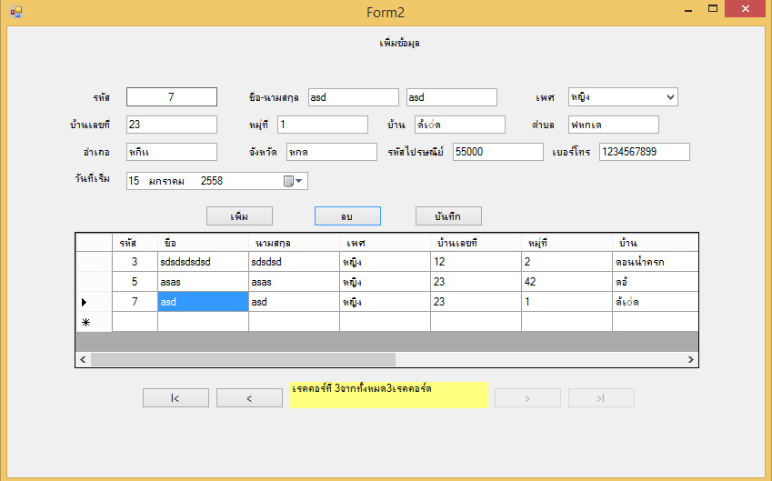Viewport: 772px width, 481px height.
Task: Select the name cell asas
Action: [x=203, y=282]
